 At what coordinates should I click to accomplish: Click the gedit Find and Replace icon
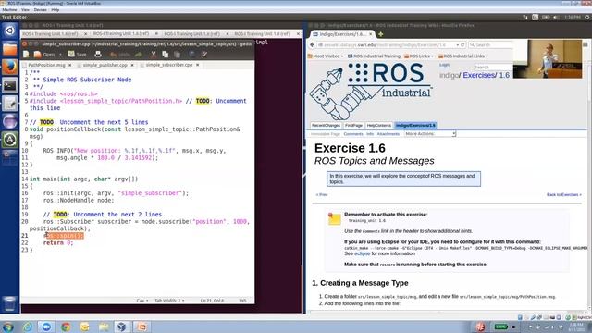204,55
